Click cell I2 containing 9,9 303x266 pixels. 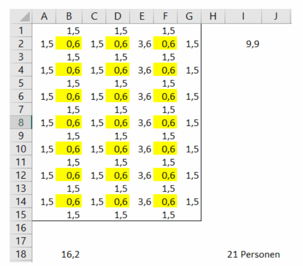[252, 44]
